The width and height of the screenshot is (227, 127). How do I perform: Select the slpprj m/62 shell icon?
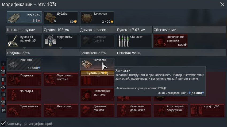(x=50, y=41)
